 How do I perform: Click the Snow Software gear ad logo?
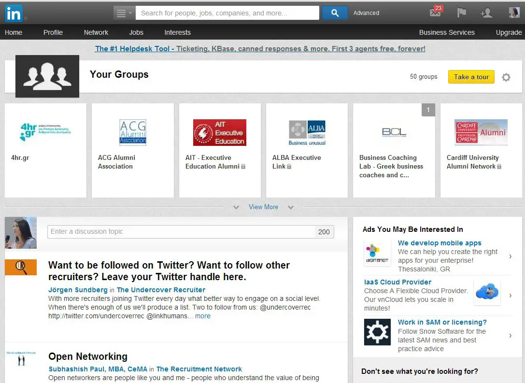click(377, 332)
